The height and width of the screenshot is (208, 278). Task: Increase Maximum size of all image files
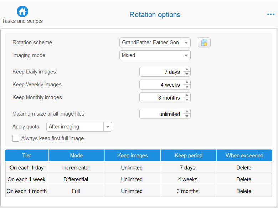click(x=187, y=112)
